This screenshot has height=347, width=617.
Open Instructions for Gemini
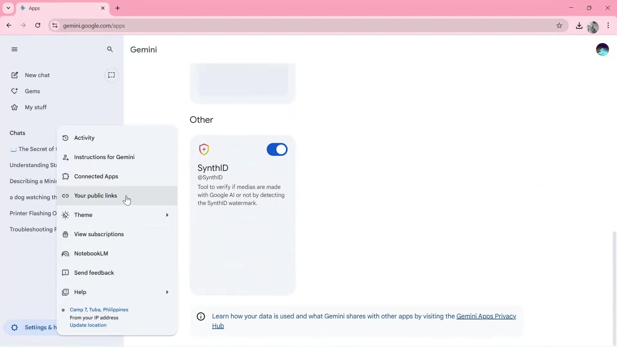click(105, 157)
